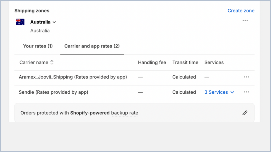Expand the Australia zone dropdown
Viewport: 271px width, 152px height.
click(x=54, y=22)
